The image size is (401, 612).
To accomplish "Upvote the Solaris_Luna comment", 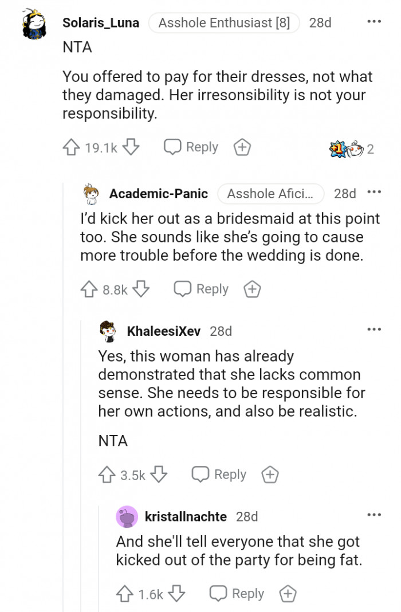I will coord(71,148).
